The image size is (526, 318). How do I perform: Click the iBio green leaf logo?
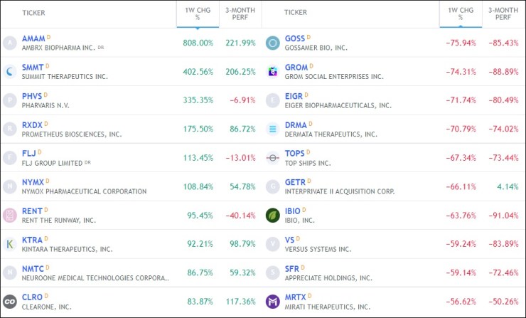(272, 216)
